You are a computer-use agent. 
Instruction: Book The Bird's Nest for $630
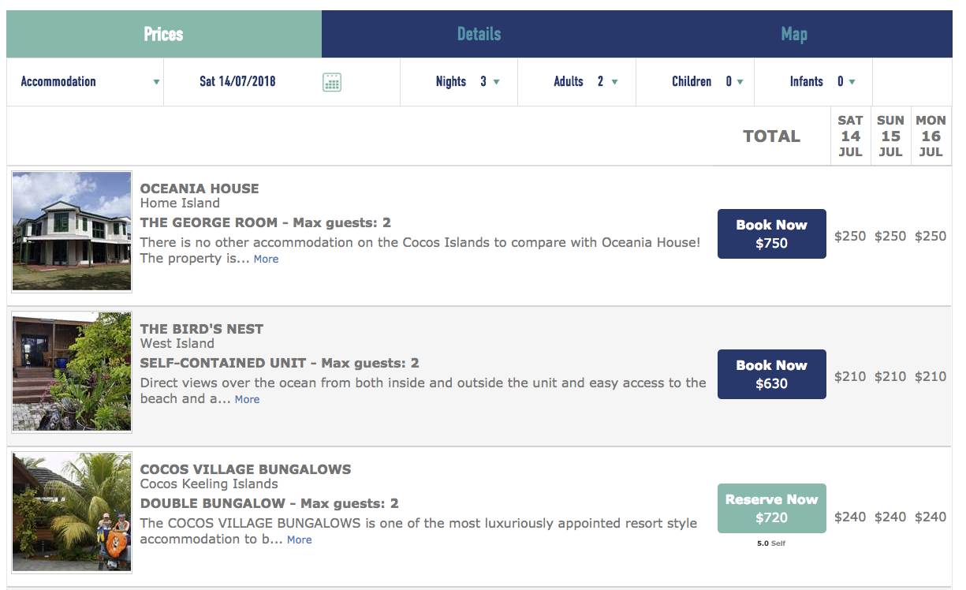coord(771,374)
